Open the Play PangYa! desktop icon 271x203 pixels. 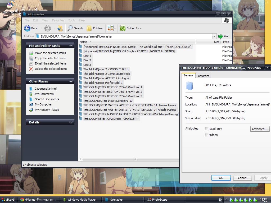(10, 5)
